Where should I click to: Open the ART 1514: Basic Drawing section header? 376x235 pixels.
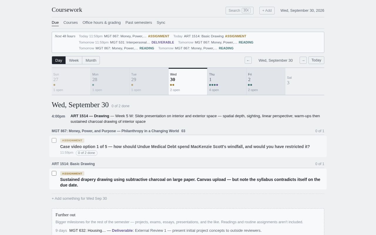[73, 164]
